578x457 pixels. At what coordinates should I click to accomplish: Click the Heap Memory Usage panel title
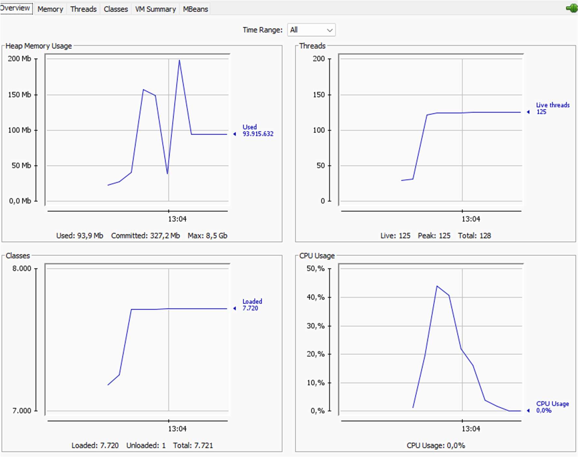pos(38,46)
